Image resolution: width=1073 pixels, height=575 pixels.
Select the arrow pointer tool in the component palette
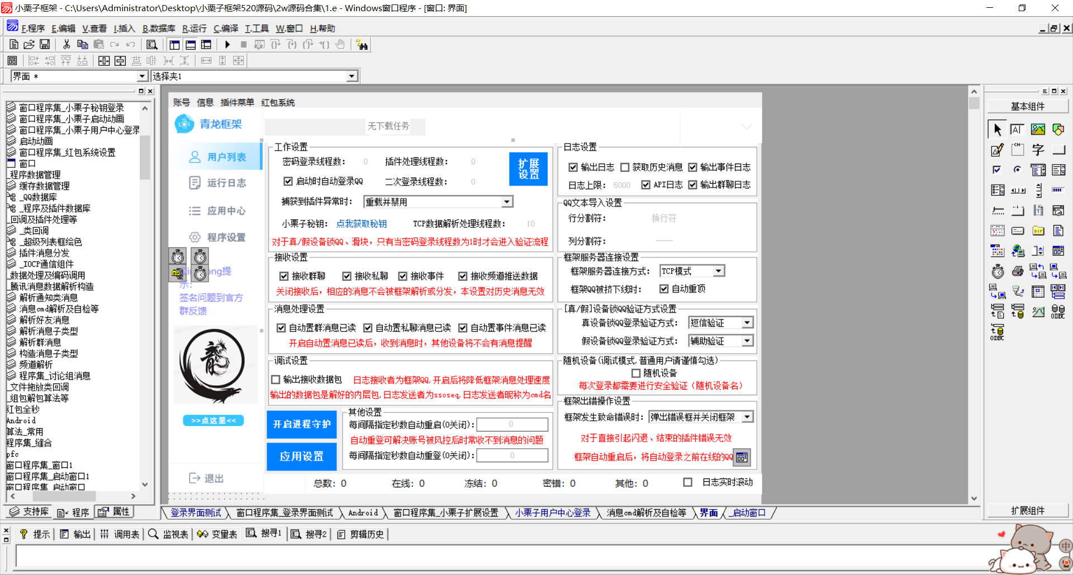point(996,130)
